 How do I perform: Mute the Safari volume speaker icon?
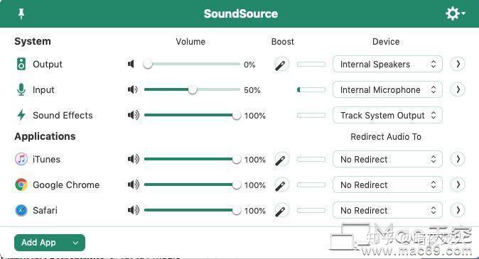(134, 210)
